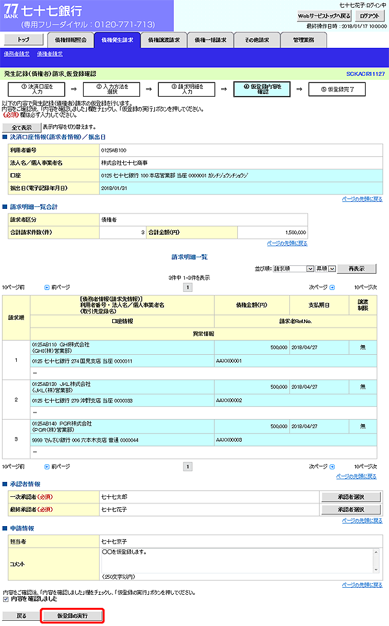Click 一次承認者 name 七十七太郎
Viewport: 389px width, 626px height.
coord(115,498)
